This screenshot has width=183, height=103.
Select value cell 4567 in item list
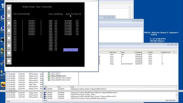click(122, 54)
